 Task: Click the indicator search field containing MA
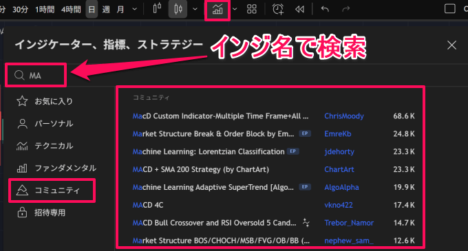pyautogui.click(x=36, y=75)
